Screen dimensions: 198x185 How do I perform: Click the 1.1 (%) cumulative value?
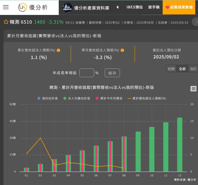[39, 57]
